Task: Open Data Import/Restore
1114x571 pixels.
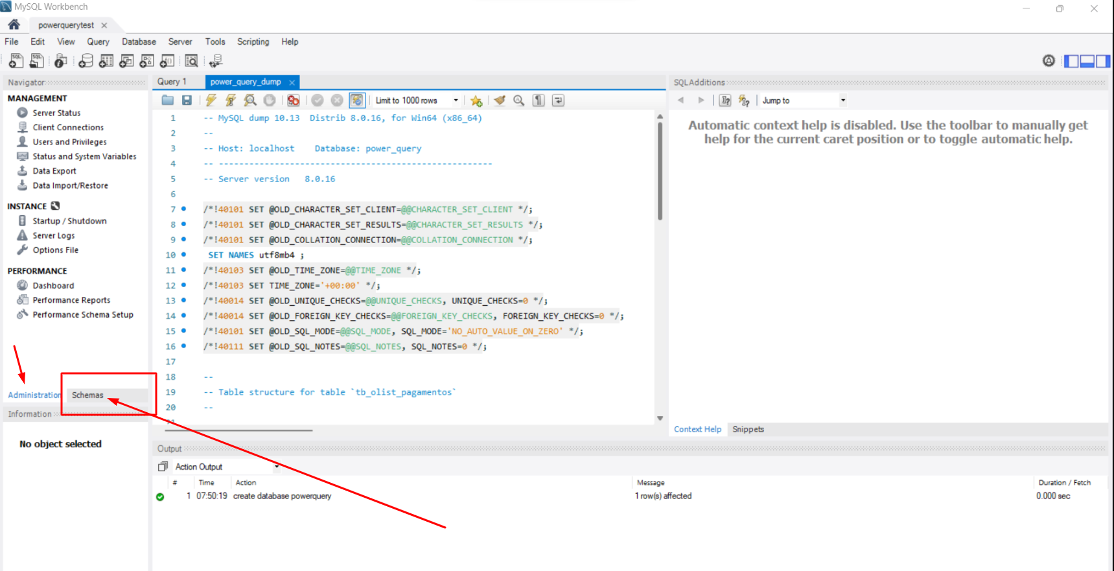Action: tap(70, 185)
